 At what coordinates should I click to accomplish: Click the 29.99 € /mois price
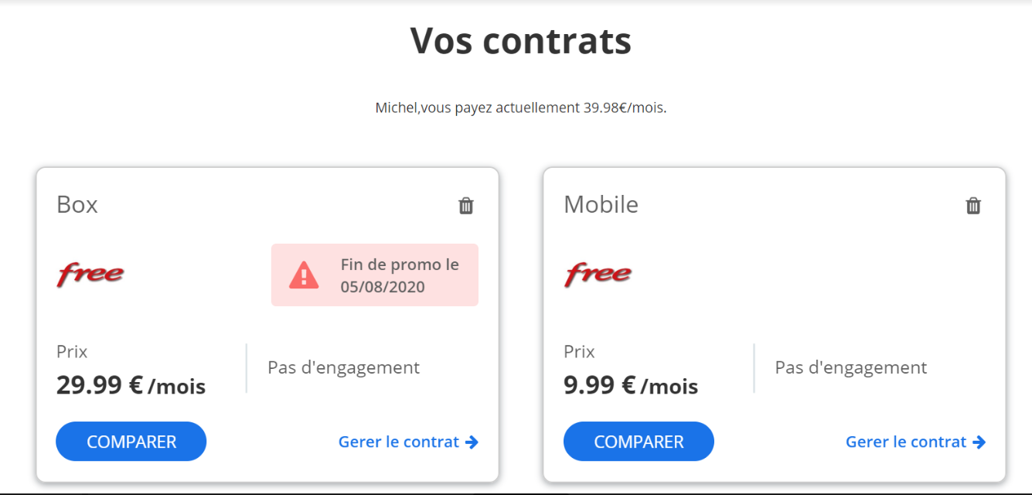click(x=131, y=385)
